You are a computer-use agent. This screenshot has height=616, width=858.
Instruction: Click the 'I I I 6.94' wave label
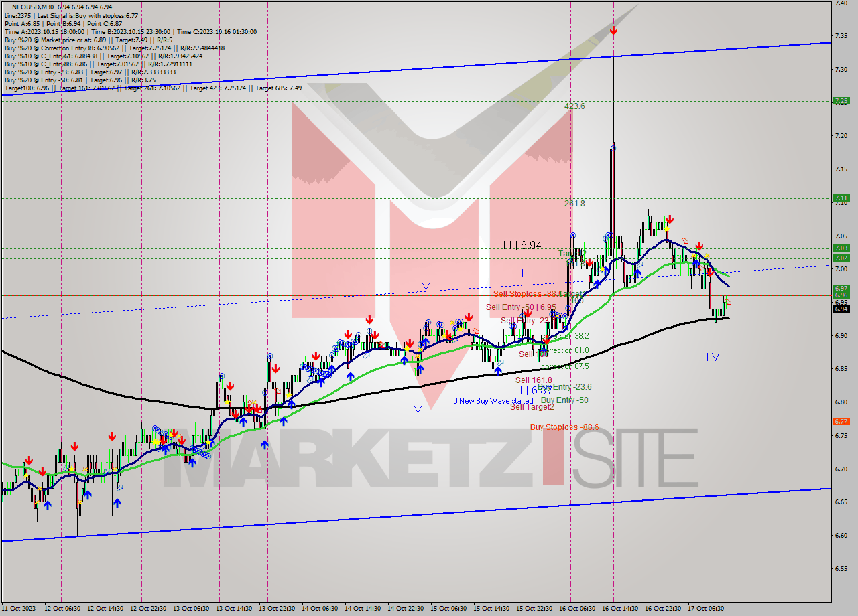click(x=522, y=246)
